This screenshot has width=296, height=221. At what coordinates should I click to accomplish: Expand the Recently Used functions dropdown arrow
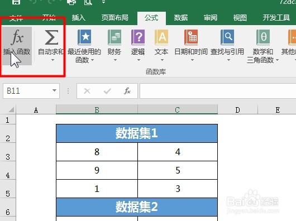92,60
